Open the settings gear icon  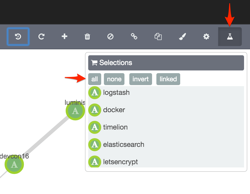click(x=206, y=37)
